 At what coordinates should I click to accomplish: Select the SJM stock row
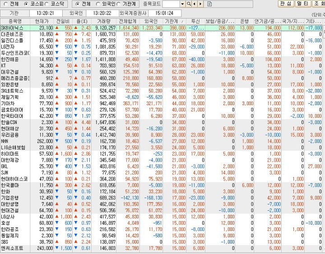[x=161, y=173]
